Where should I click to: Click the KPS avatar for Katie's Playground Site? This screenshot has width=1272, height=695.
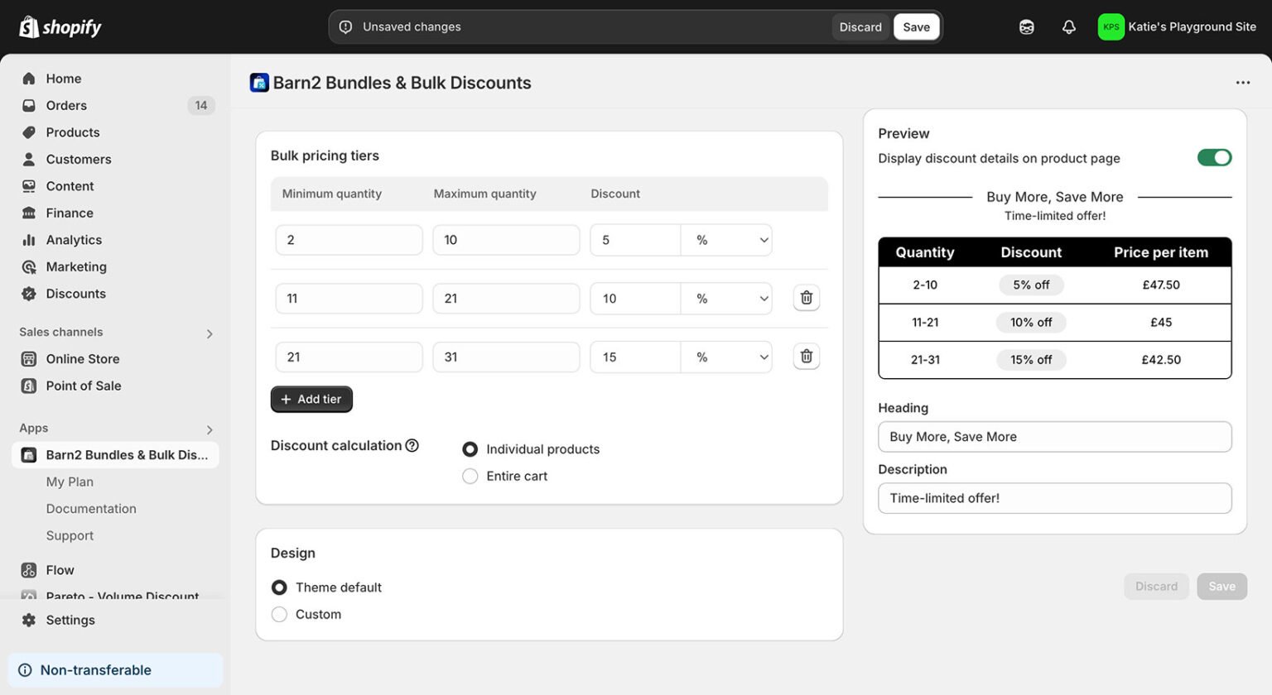click(1111, 26)
